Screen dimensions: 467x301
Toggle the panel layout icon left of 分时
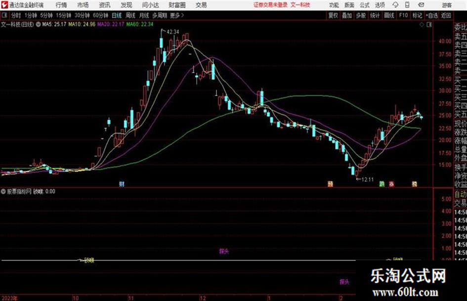click(x=4, y=15)
